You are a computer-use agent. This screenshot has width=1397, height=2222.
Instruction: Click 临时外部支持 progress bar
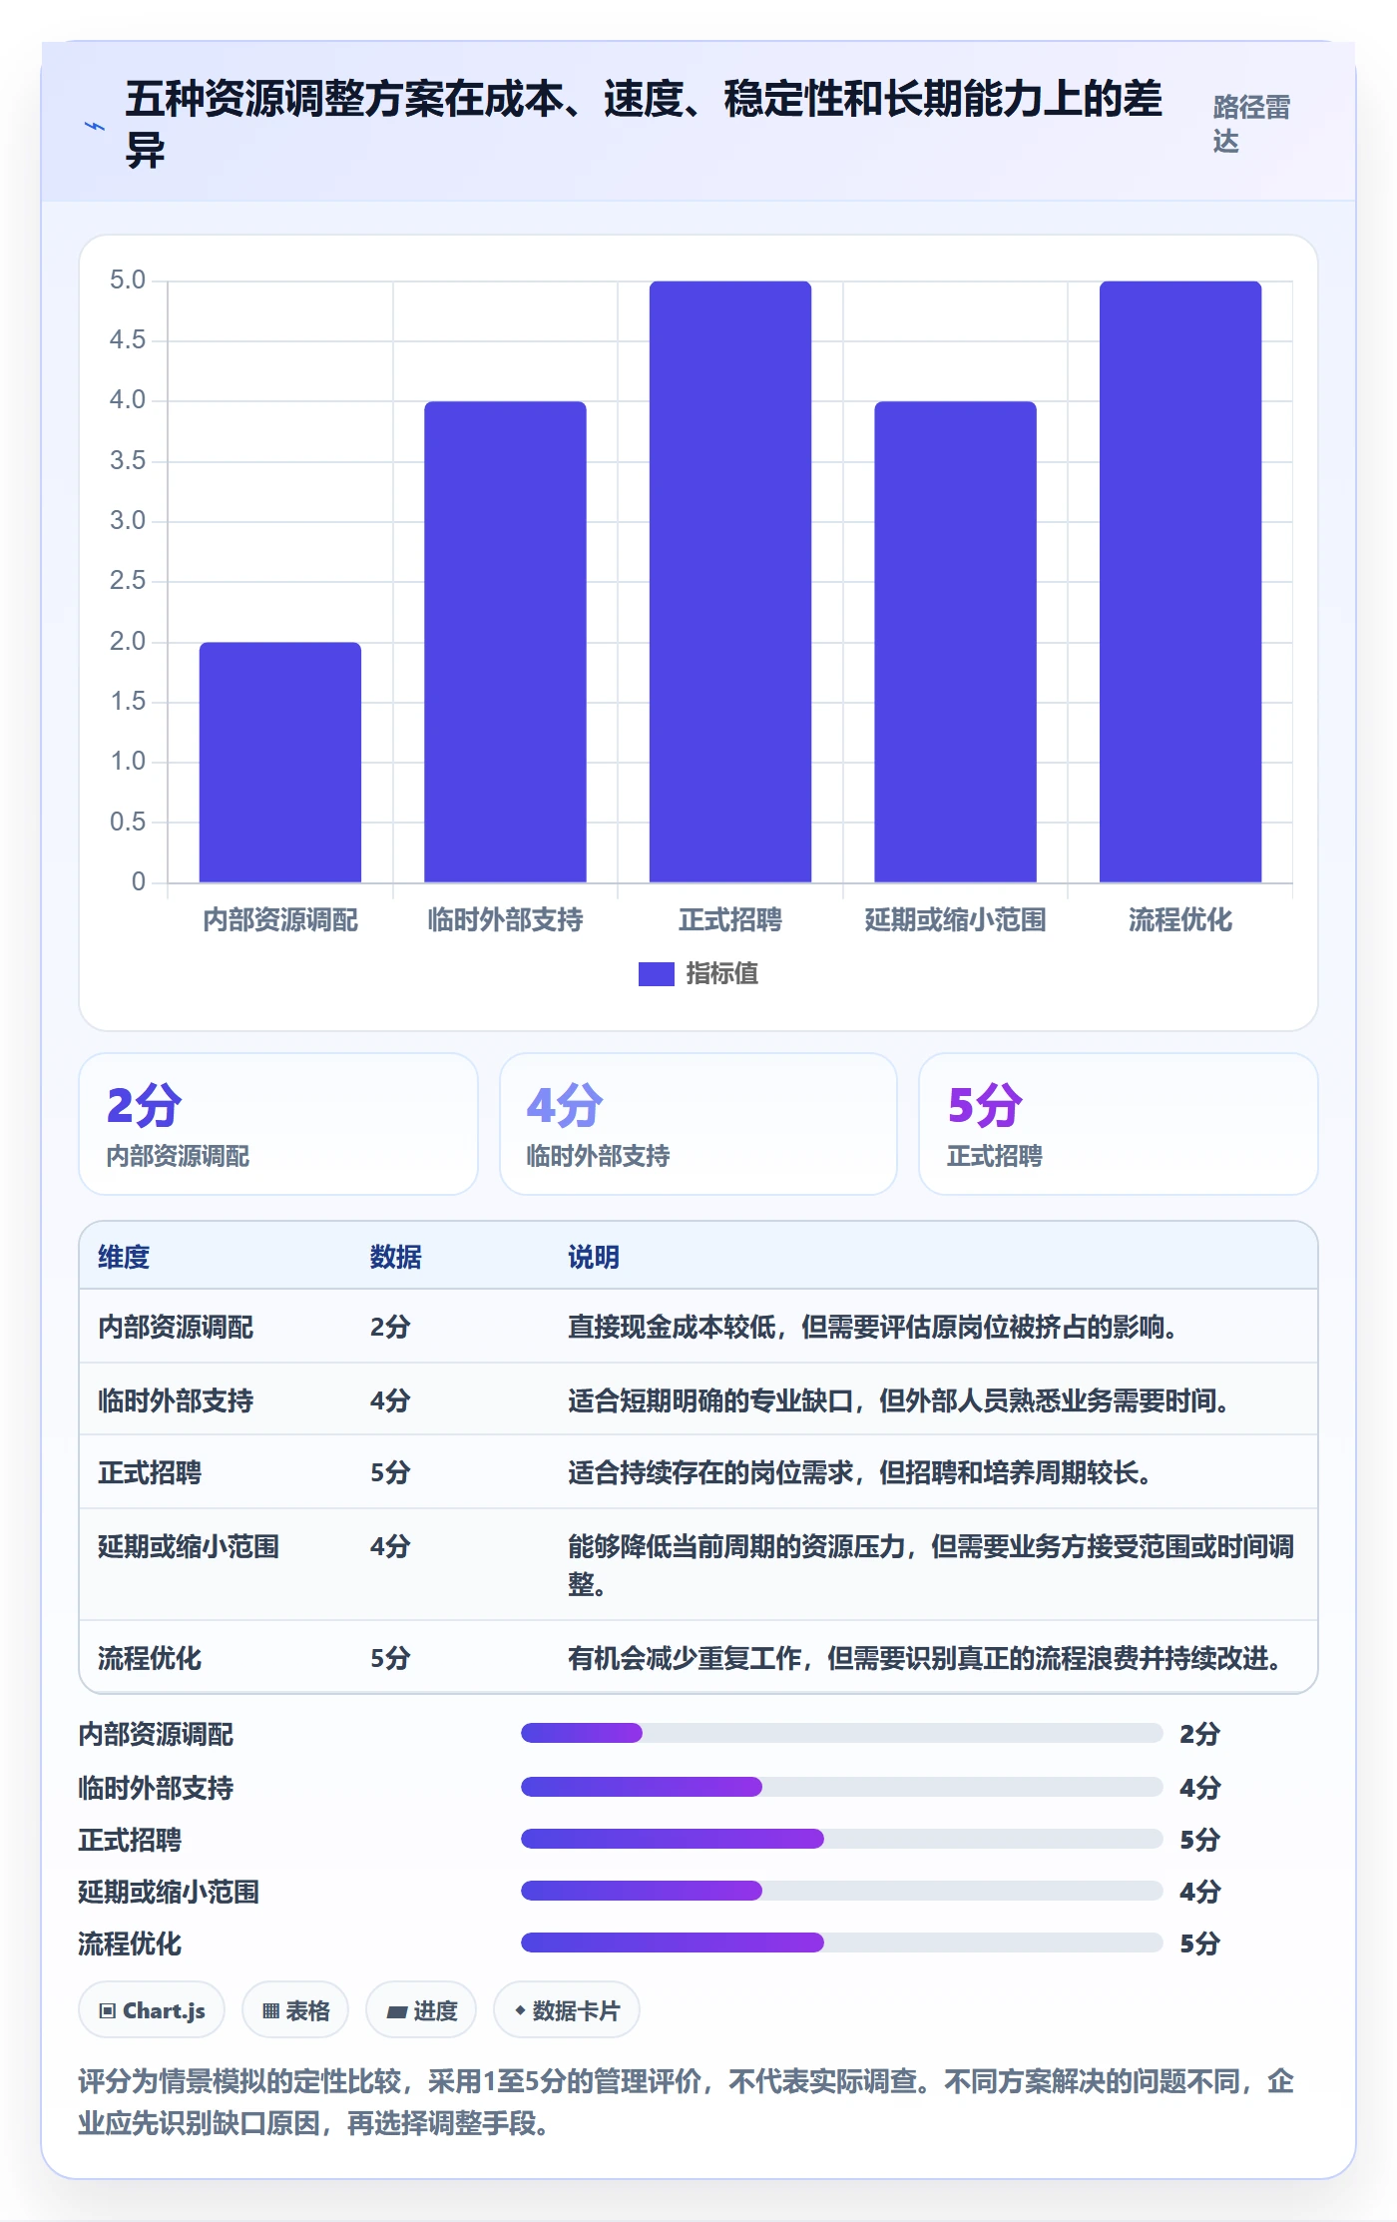click(x=841, y=1787)
